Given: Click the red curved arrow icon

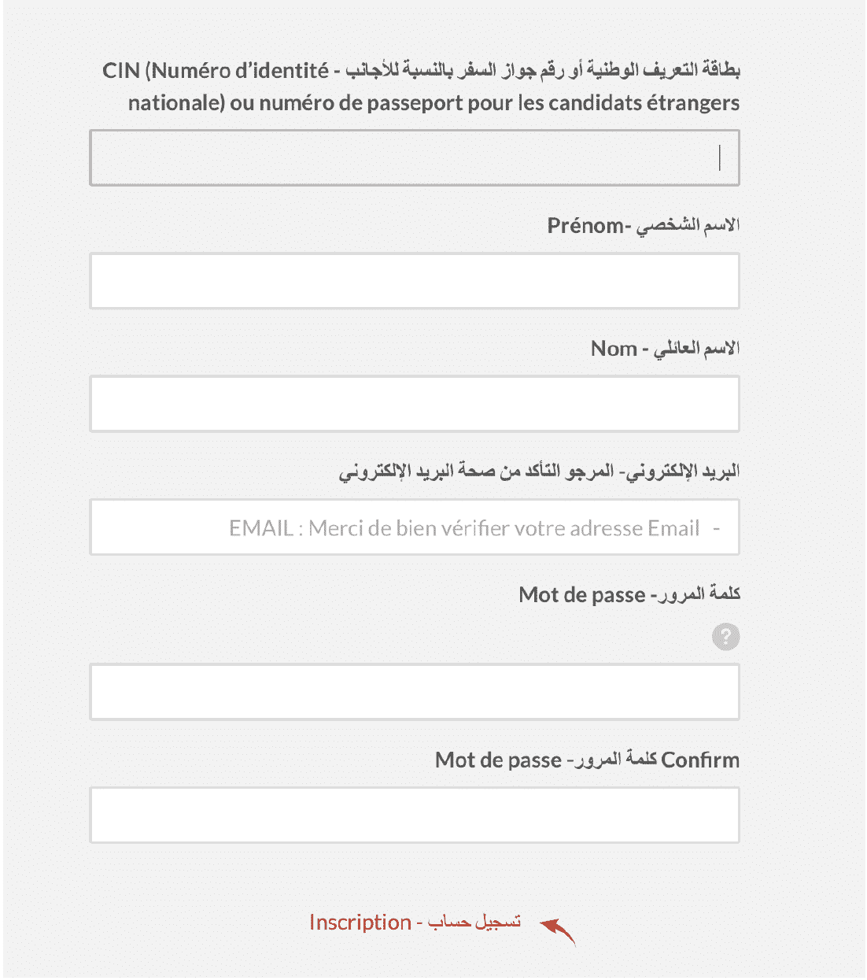Looking at the screenshot, I should coord(557,930).
